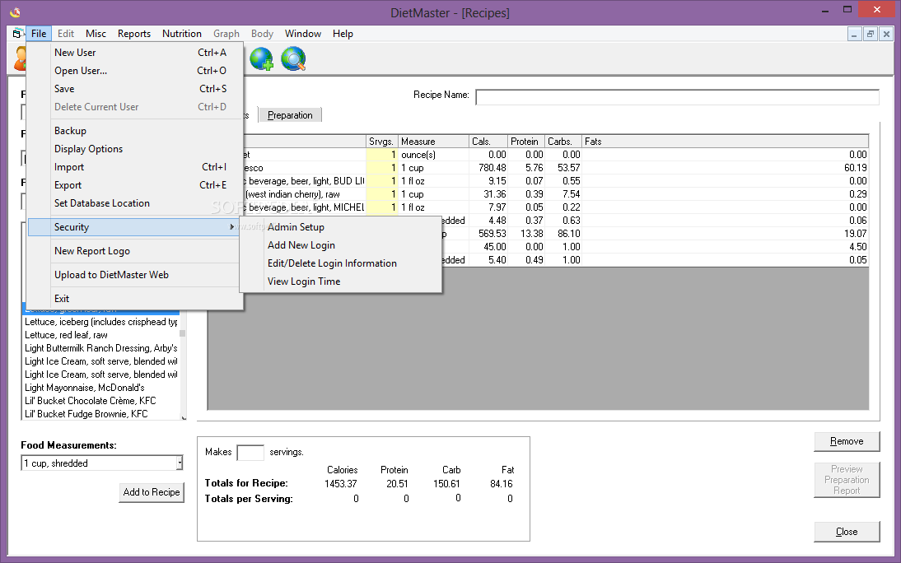Click the Close button at bottom right
The image size is (901, 563).
pos(847,532)
